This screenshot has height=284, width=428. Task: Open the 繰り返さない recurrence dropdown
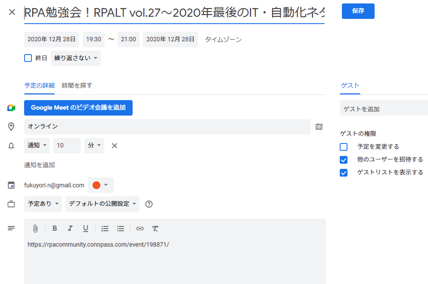tap(75, 58)
